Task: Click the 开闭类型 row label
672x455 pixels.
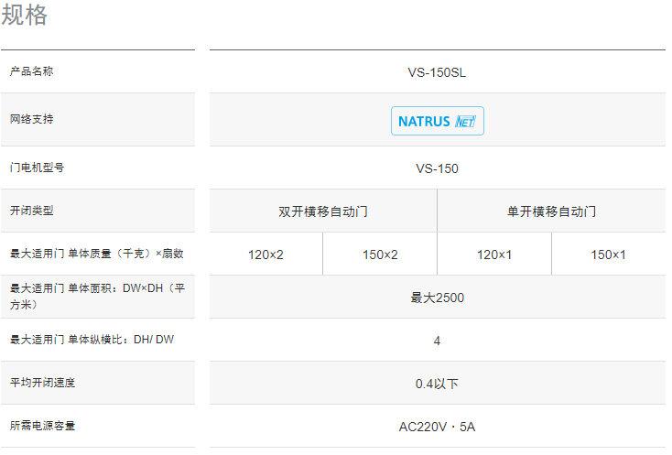Action: (32, 211)
